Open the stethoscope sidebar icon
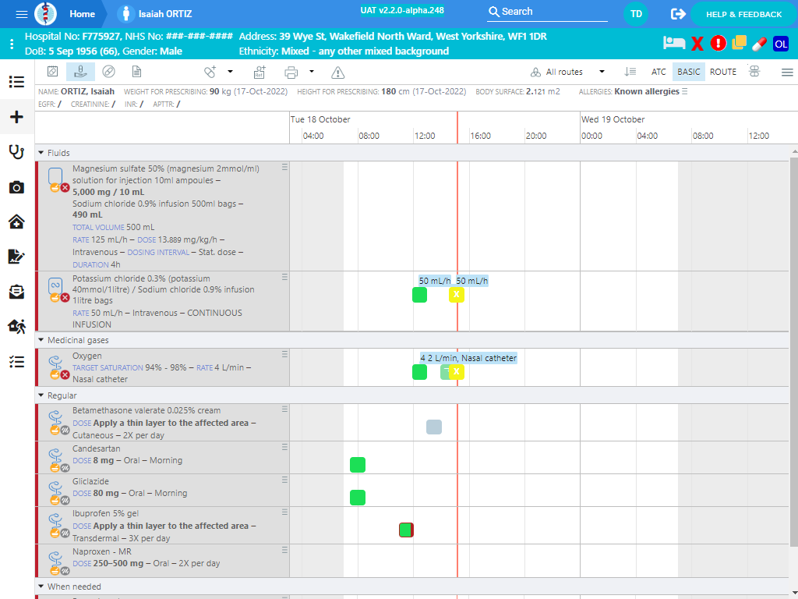This screenshot has height=599, width=798. tap(17, 152)
